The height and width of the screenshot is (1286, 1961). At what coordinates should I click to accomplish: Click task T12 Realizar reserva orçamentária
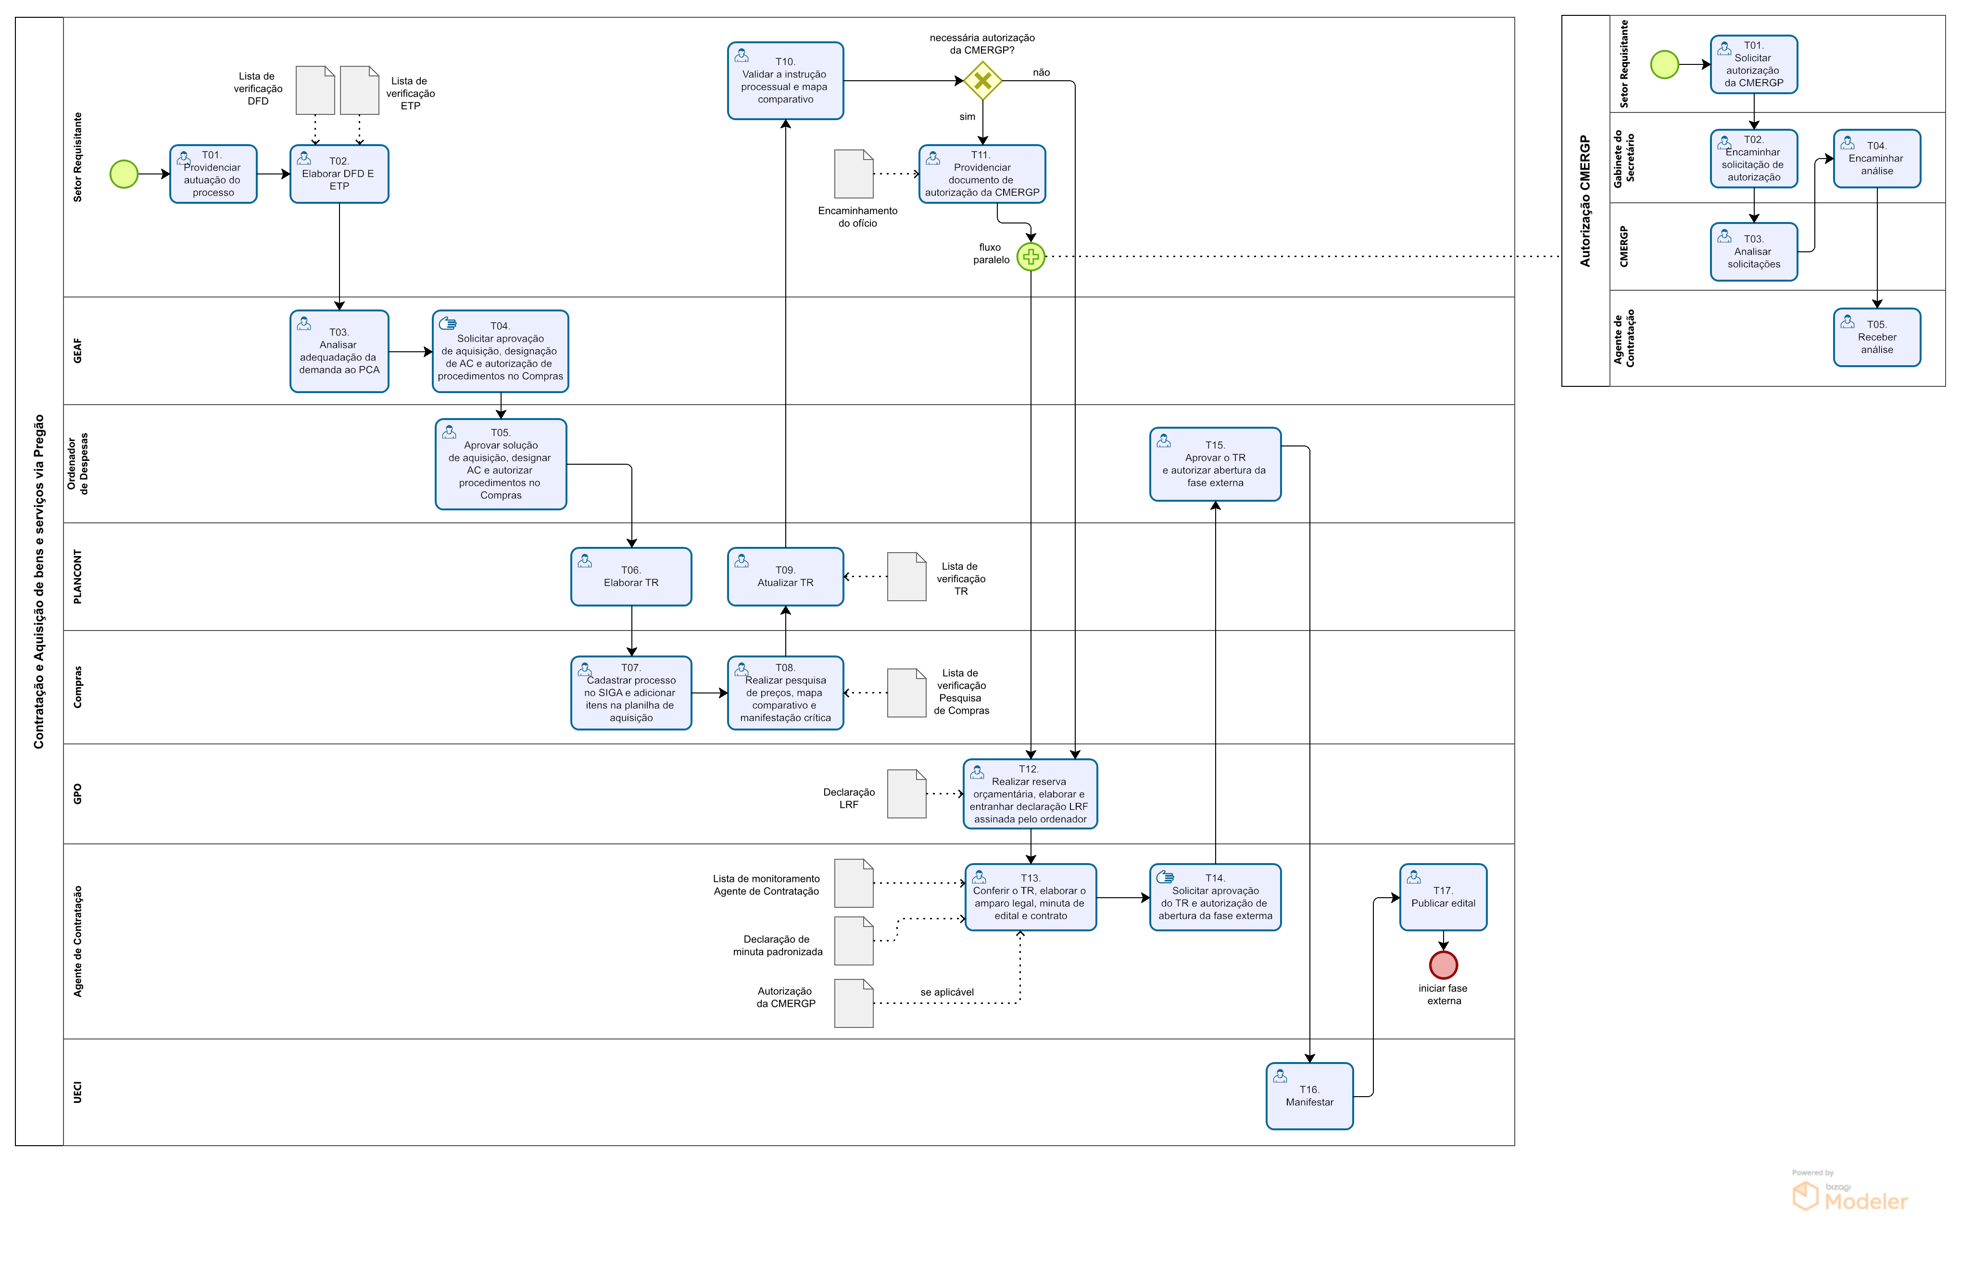1030,794
